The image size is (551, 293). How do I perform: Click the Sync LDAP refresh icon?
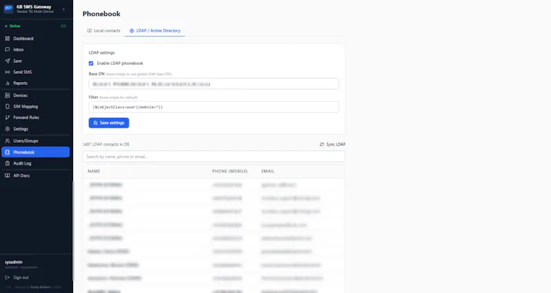click(322, 144)
